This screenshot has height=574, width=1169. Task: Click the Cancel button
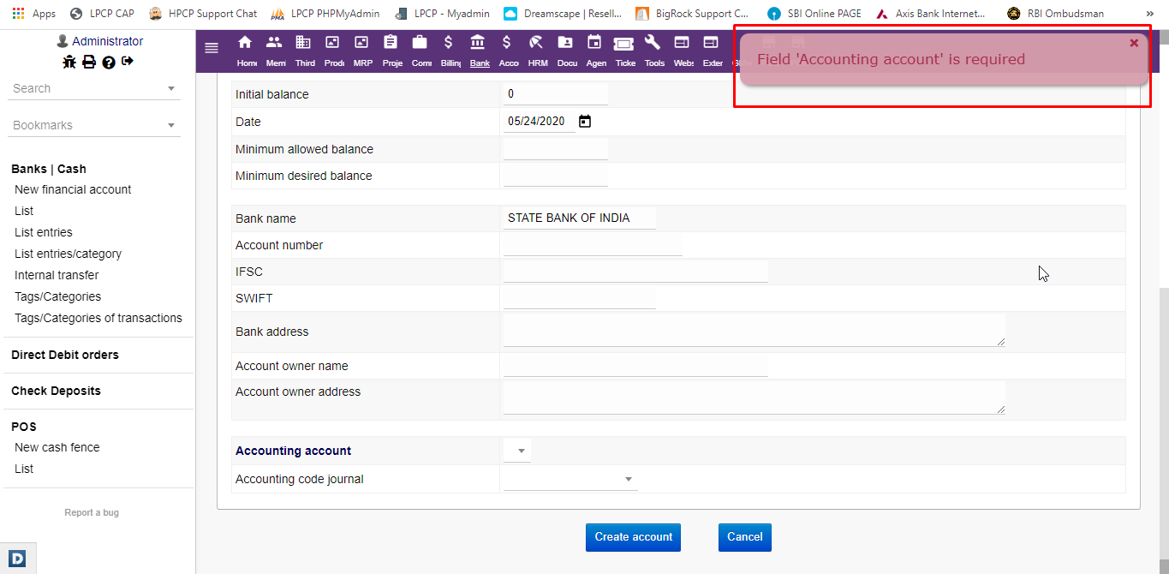[745, 537]
